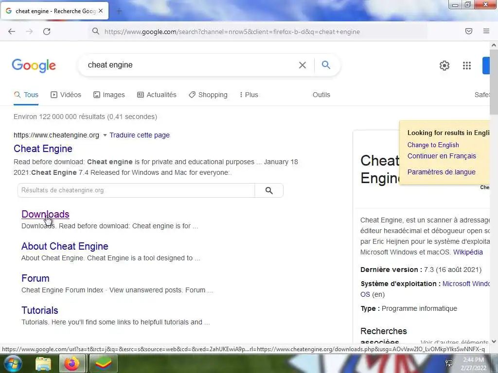
Task: Open the Downloads sitelink
Action: tap(45, 214)
